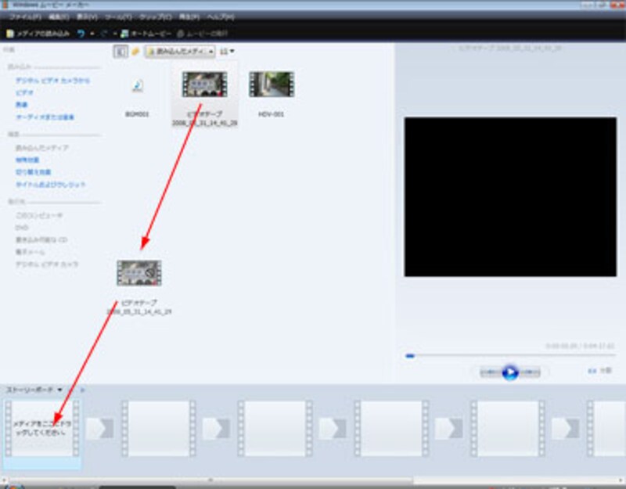The width and height of the screenshot is (626, 489).
Task: Click first transition arrow cell in storyboard
Action: click(99, 428)
